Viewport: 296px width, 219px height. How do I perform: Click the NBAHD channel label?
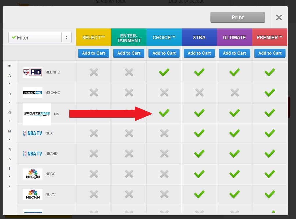(51, 153)
